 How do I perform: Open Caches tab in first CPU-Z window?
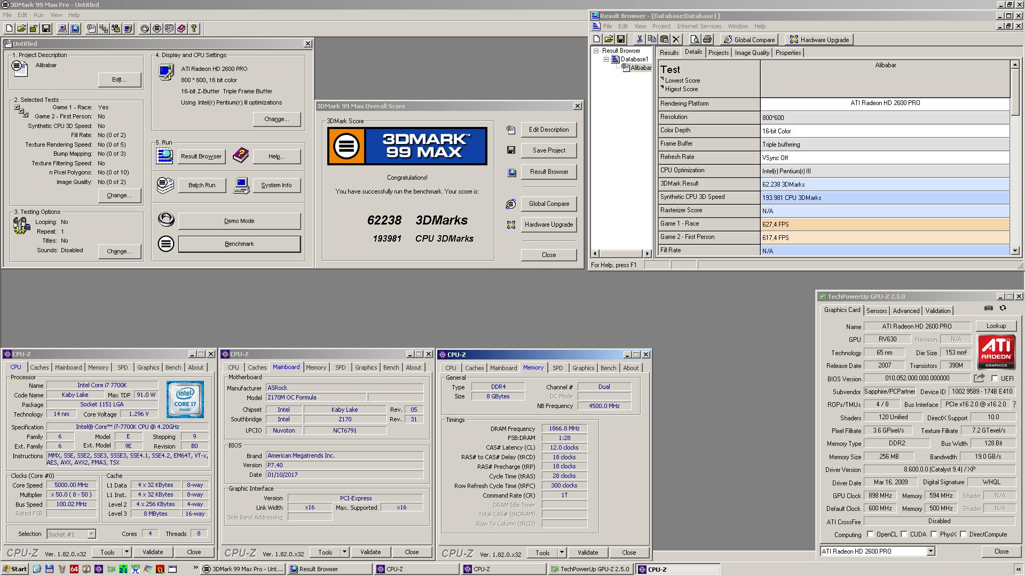[39, 367]
